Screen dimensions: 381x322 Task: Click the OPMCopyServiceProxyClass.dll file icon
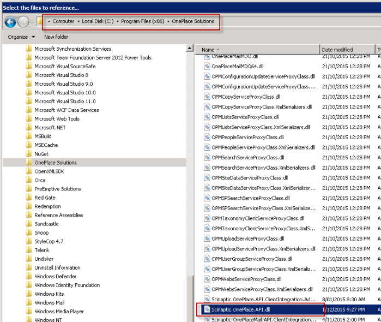tap(207, 97)
